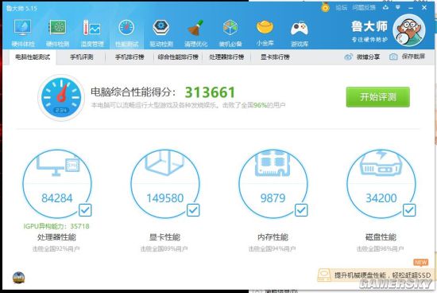Click the disk score 34200
The image size is (437, 293).
(x=381, y=198)
